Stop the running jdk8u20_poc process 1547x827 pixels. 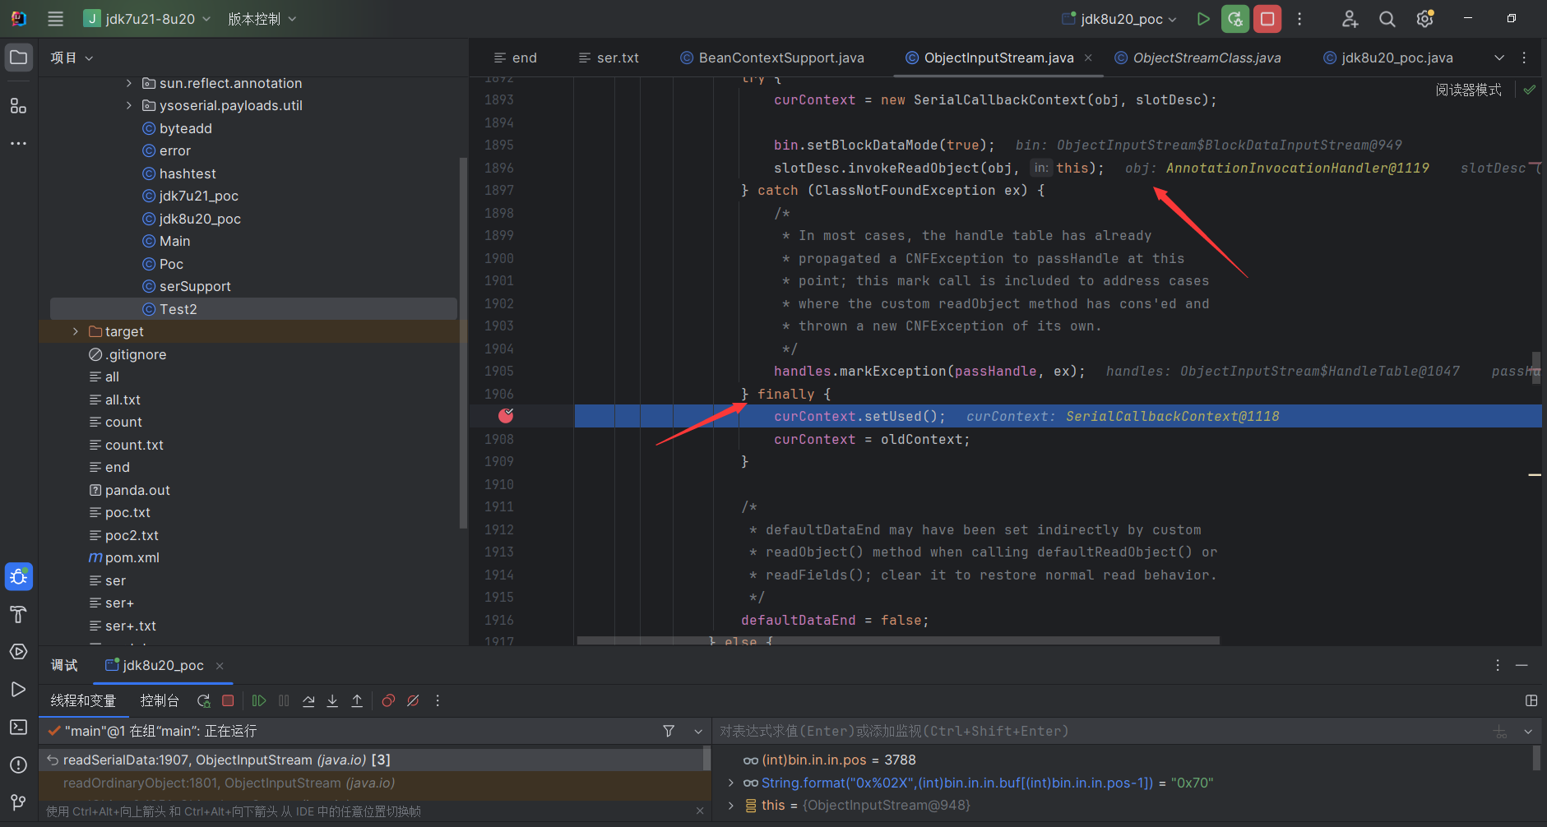[1267, 18]
